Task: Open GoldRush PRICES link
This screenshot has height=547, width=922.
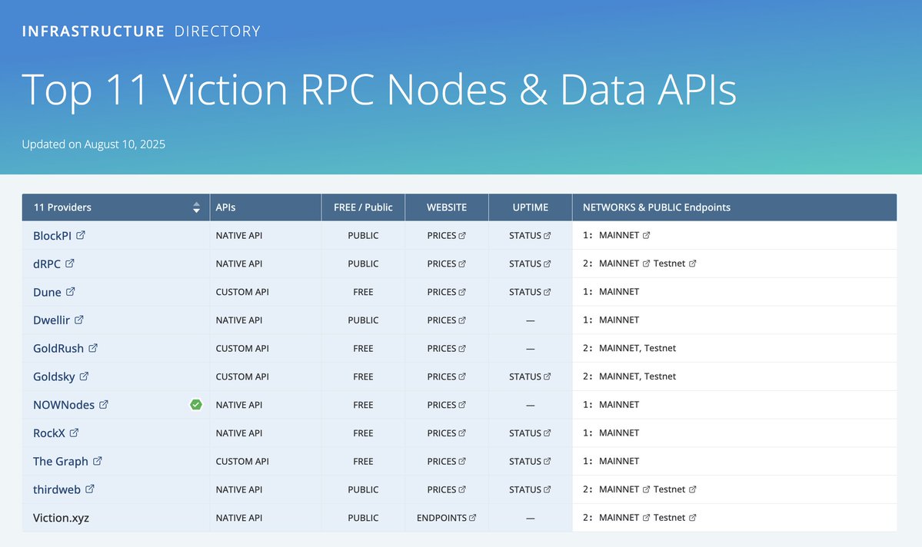Action: click(x=446, y=349)
